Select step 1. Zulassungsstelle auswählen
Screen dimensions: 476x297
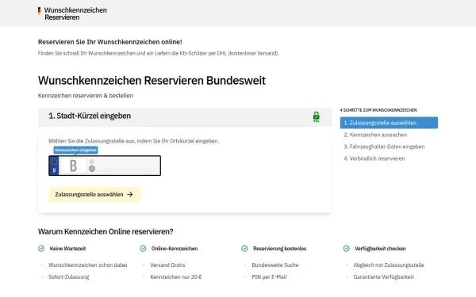click(389, 123)
